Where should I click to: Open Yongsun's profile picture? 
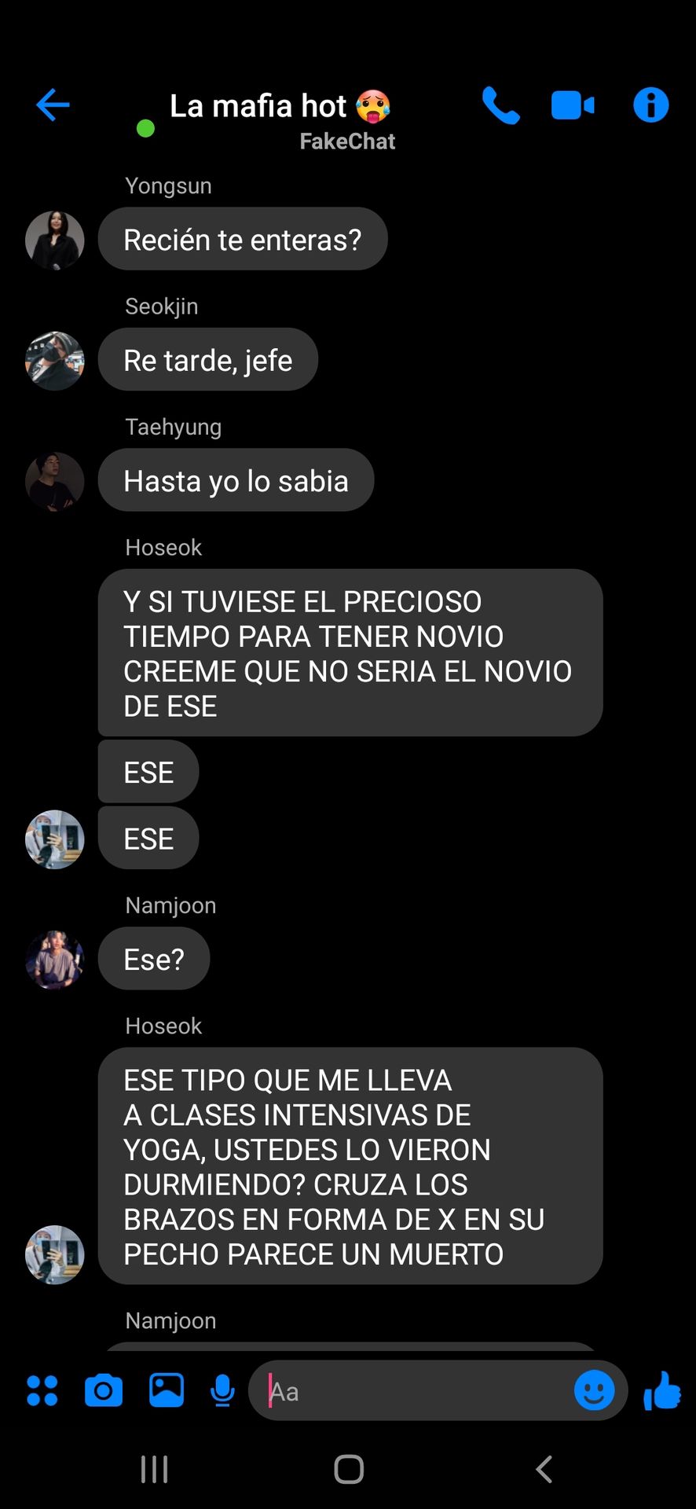[x=55, y=240]
